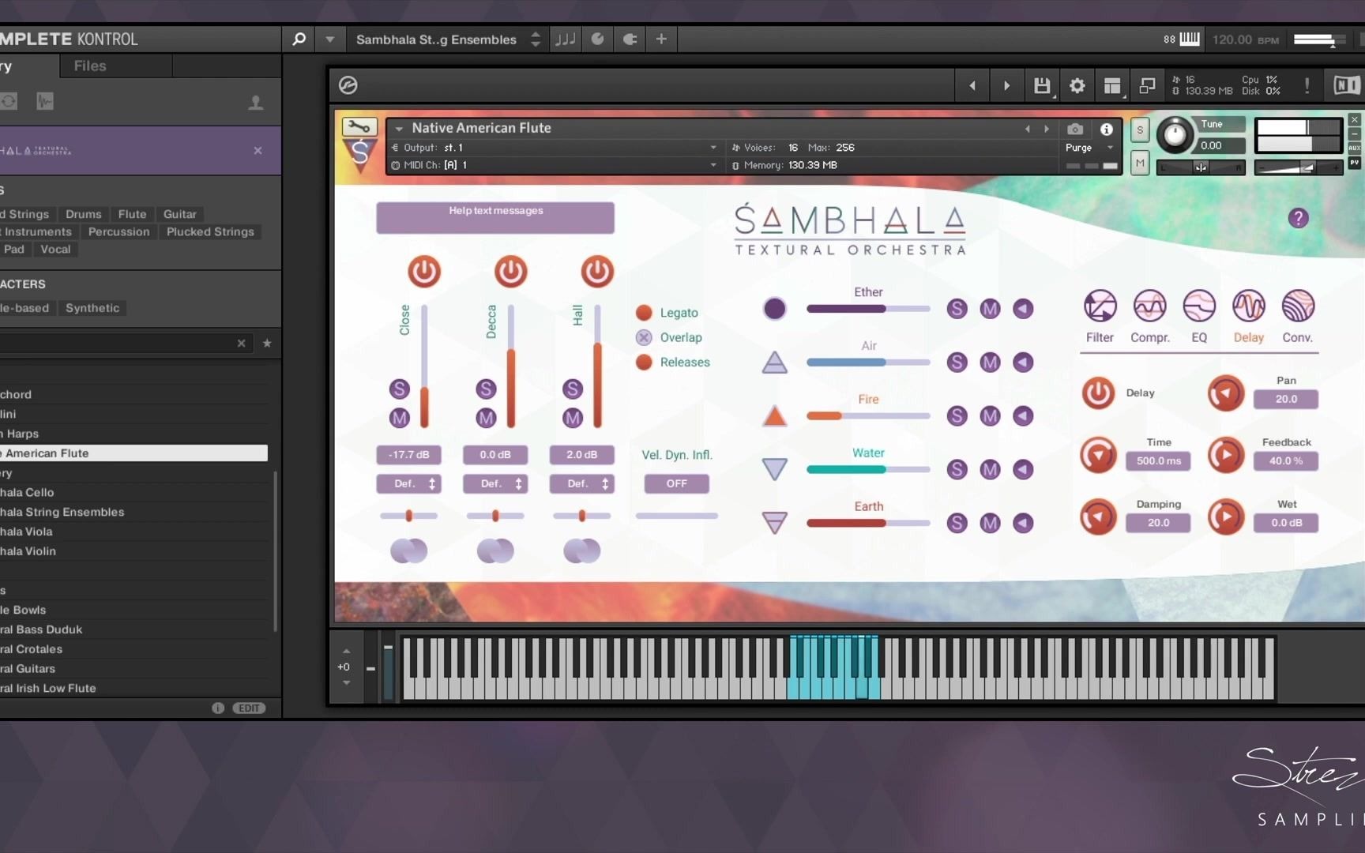Screen dimensions: 1365x853
Task: Enable the Legato option
Action: tap(644, 313)
